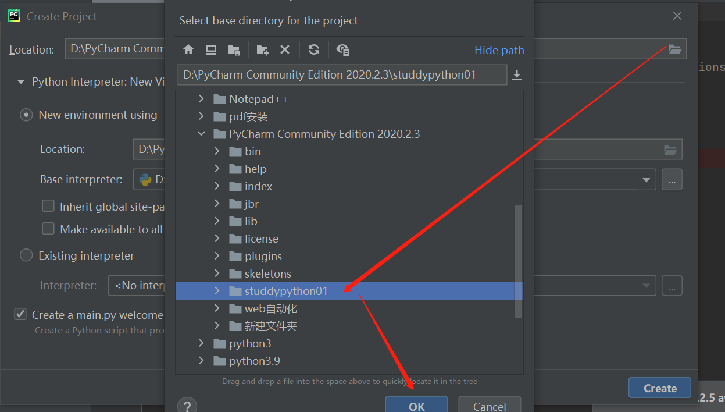This screenshot has height=412, width=725.
Task: Browse environment Location folder icon
Action: tap(670, 150)
